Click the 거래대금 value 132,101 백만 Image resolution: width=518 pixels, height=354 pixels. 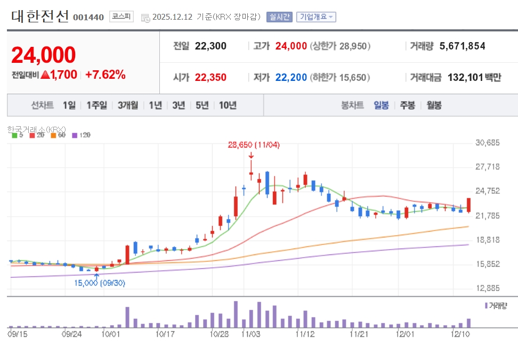[x=474, y=77]
